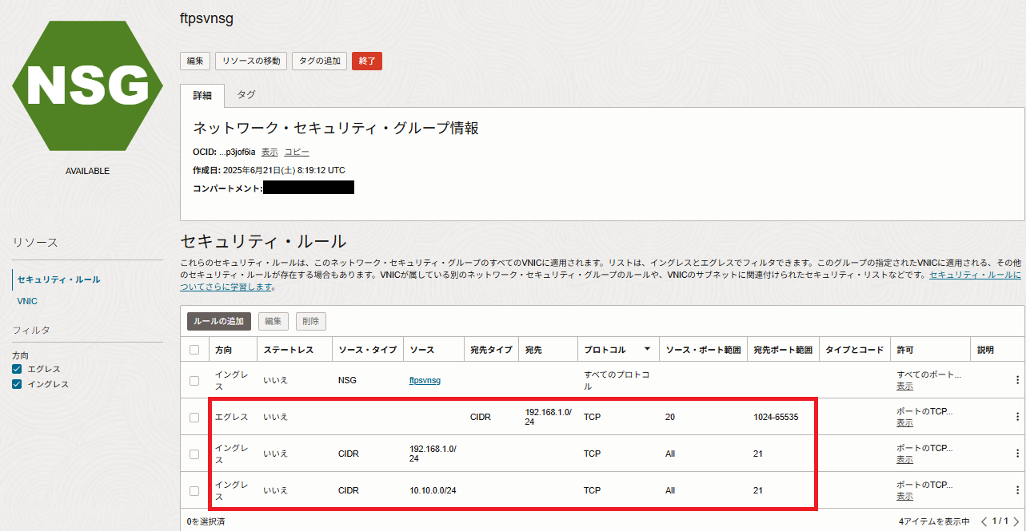Click the 編集 button in the rules toolbar
The width and height of the screenshot is (1026, 531).
(x=273, y=321)
